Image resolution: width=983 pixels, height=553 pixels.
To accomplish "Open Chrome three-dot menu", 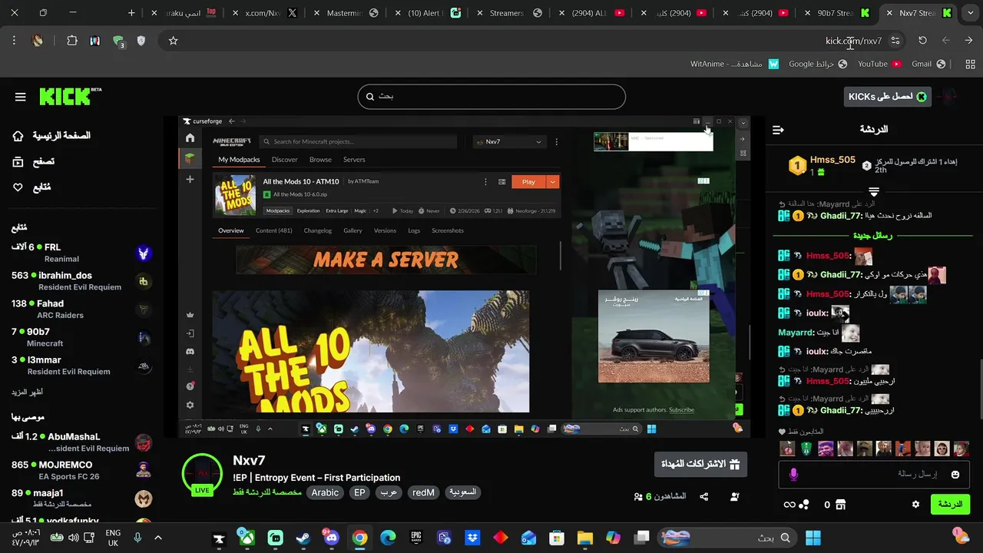I will tap(14, 41).
